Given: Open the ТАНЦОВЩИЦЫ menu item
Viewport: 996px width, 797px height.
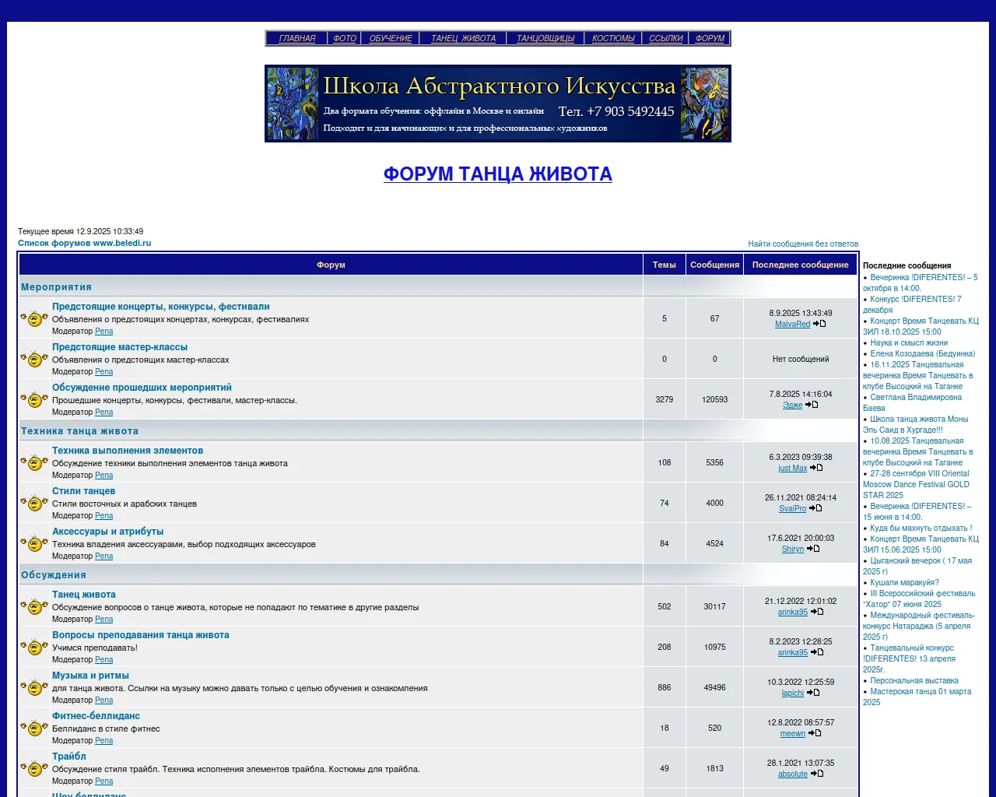Looking at the screenshot, I should pyautogui.click(x=545, y=38).
